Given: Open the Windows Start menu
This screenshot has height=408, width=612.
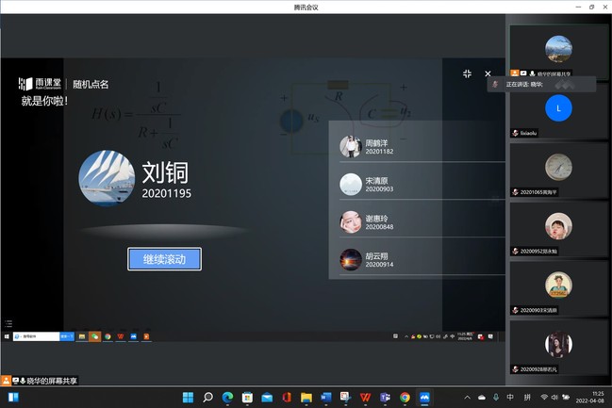Looking at the screenshot, I should pos(187,397).
